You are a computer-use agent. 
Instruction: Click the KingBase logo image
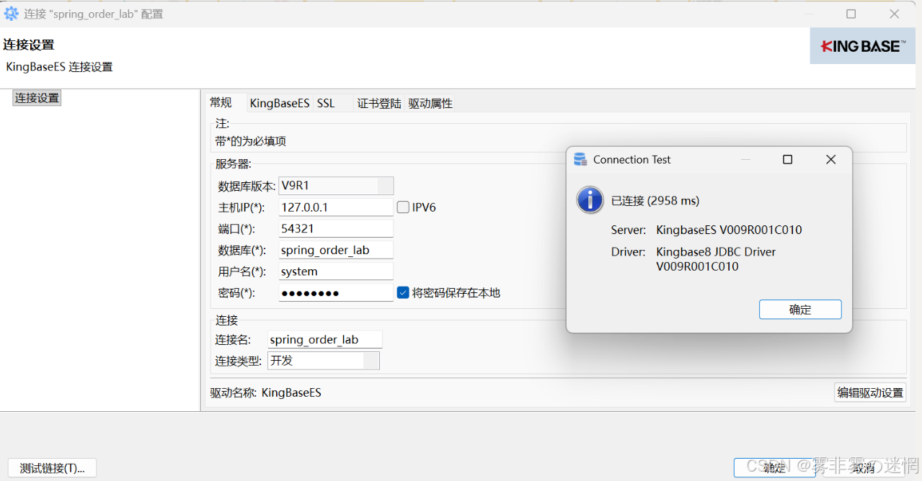point(862,46)
